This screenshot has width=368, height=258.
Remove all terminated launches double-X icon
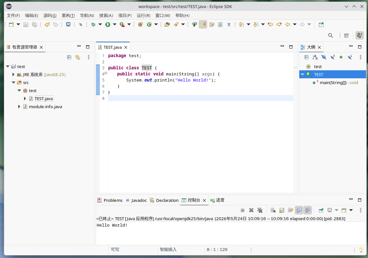(260, 210)
